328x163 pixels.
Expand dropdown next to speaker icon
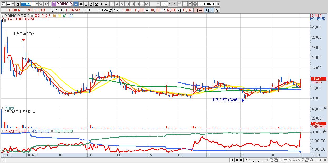click(x=50, y=4)
